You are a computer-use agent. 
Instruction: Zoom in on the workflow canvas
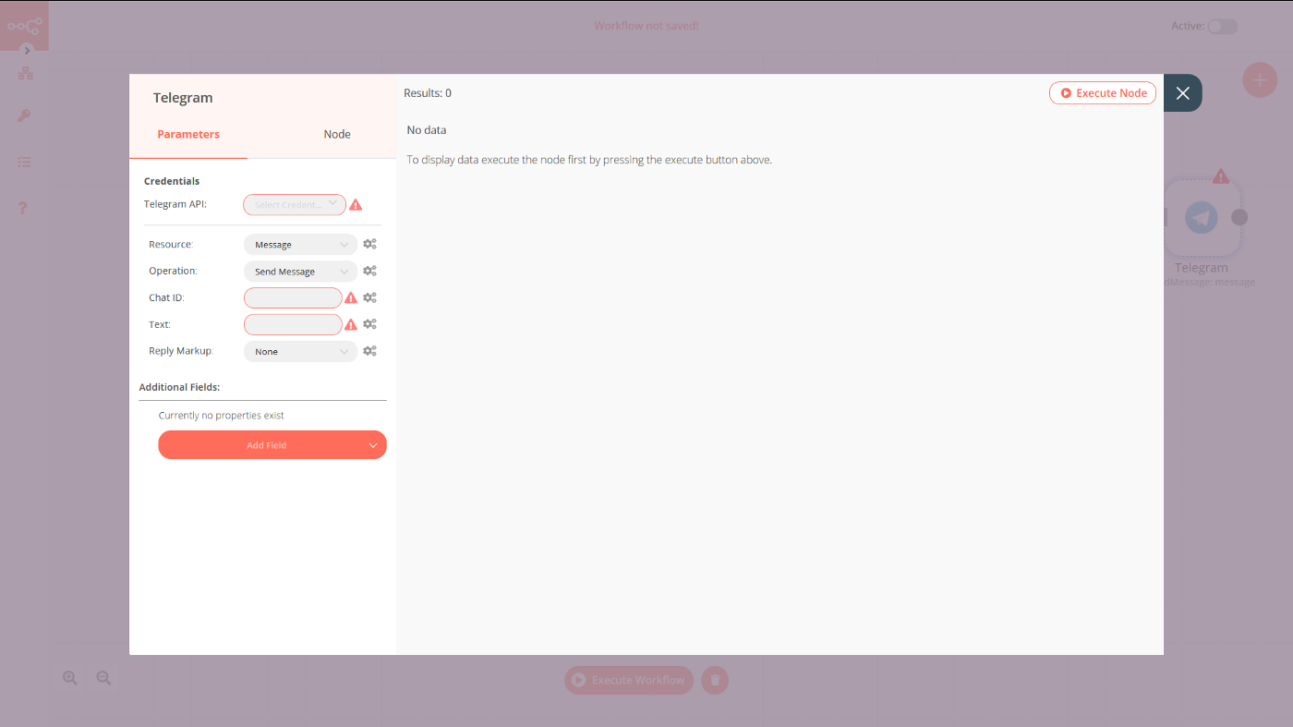pyautogui.click(x=70, y=678)
